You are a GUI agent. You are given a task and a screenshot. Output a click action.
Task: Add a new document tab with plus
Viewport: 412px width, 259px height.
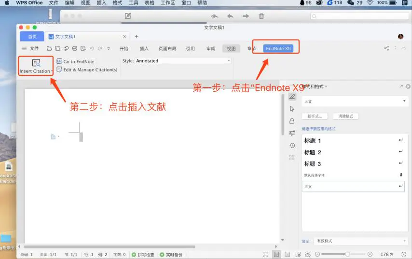click(x=137, y=36)
